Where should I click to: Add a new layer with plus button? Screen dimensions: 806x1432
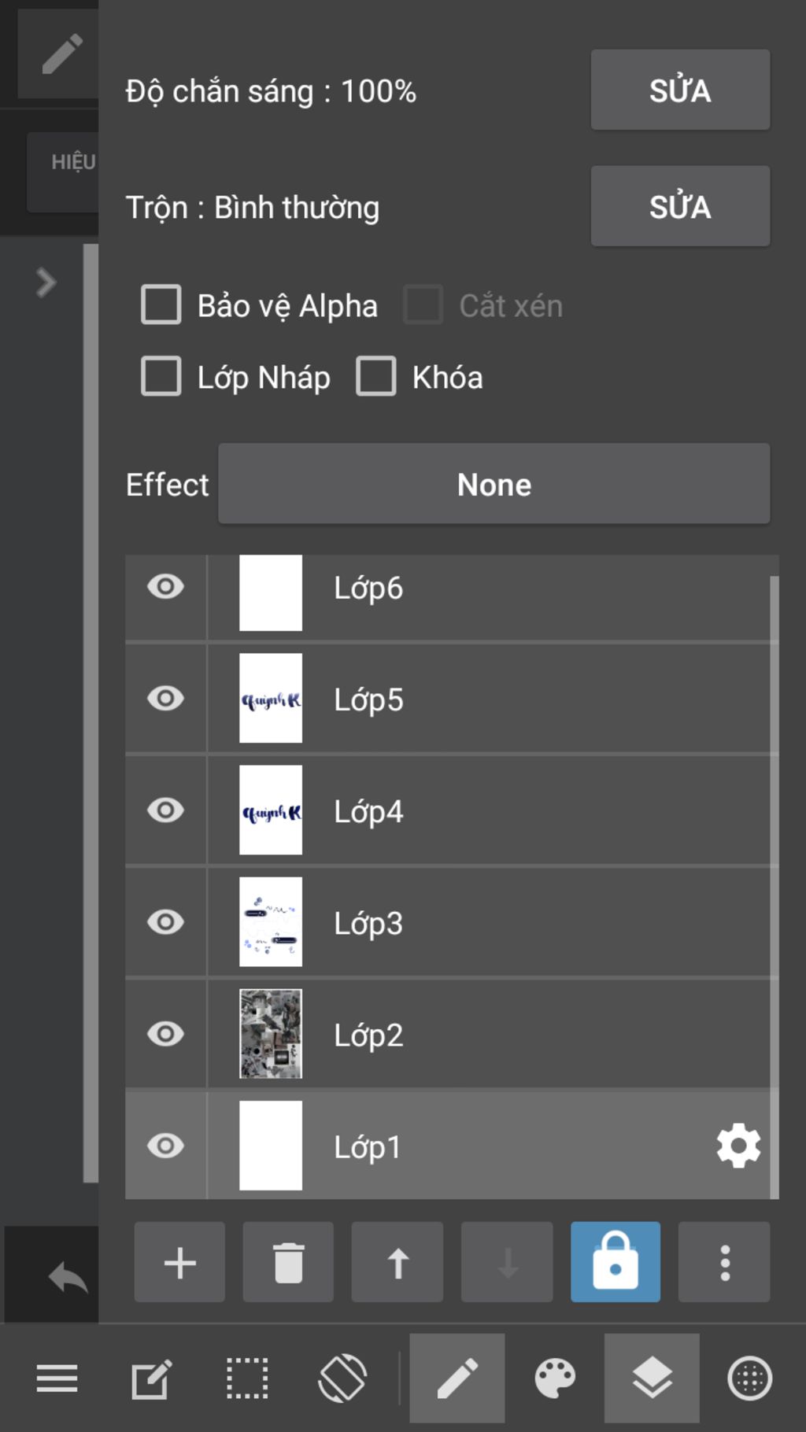179,1263
